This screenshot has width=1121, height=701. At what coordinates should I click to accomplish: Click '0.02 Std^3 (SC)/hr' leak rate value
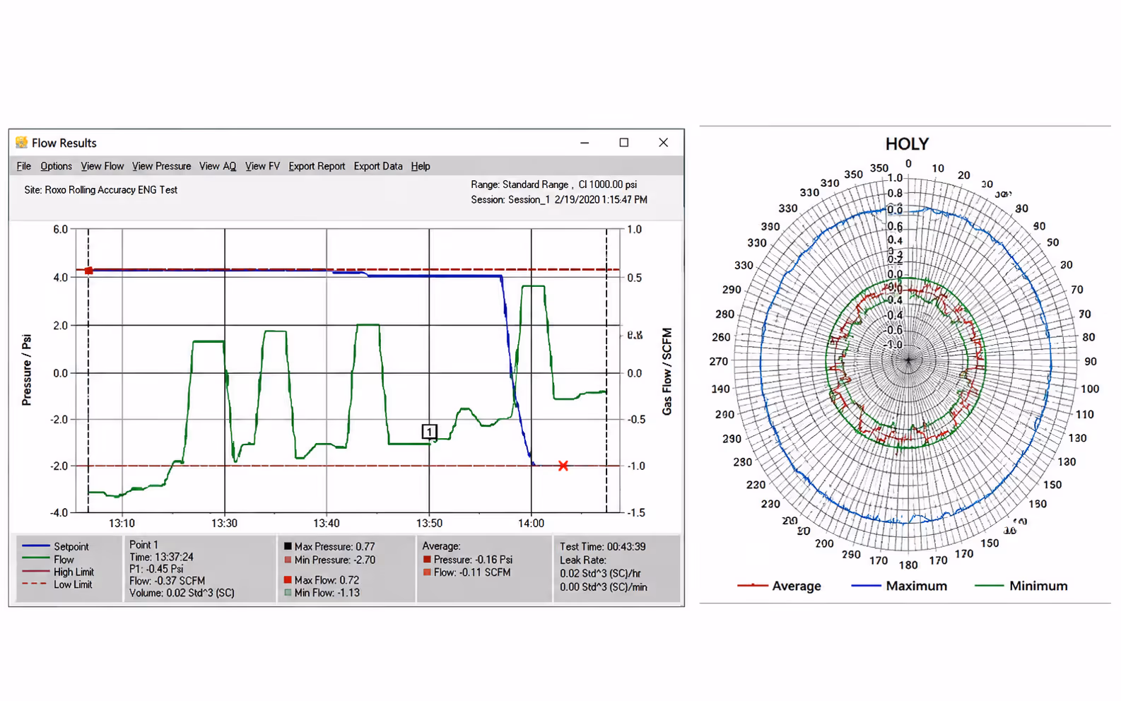[600, 573]
